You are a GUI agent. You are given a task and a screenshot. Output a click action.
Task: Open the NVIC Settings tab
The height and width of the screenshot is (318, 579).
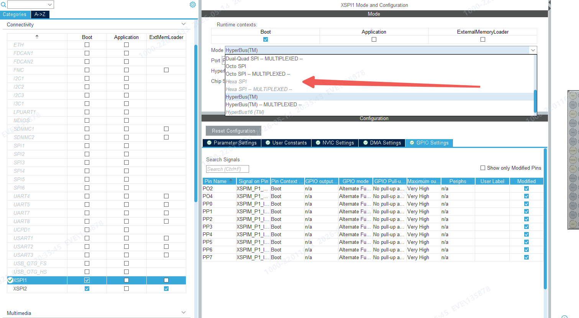pos(335,143)
